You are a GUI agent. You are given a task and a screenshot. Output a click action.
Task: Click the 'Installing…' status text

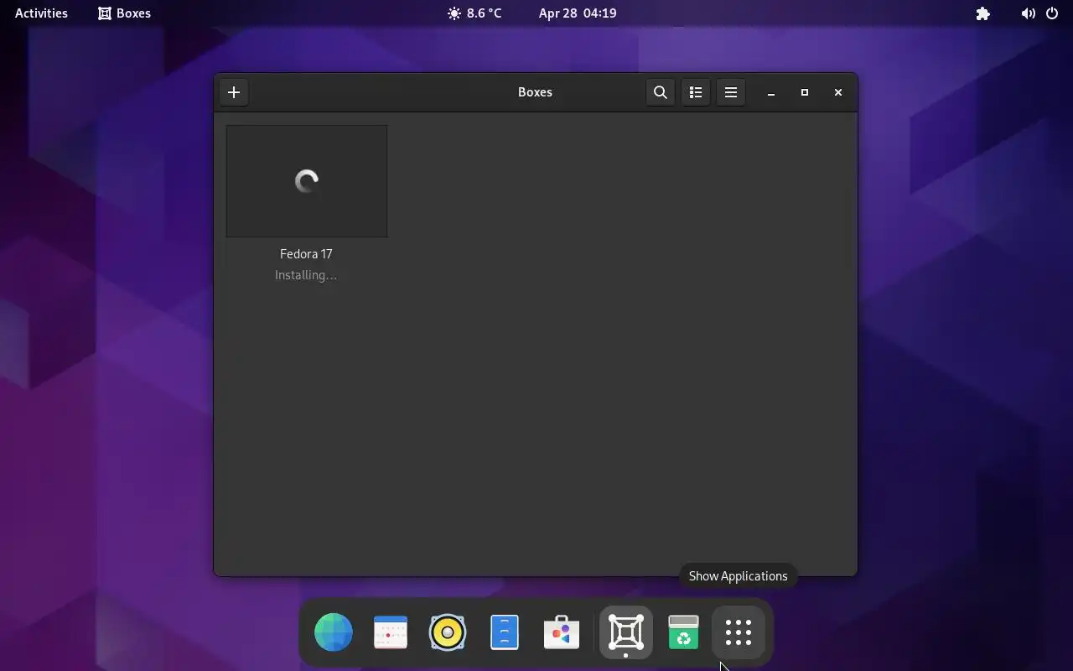coord(306,275)
